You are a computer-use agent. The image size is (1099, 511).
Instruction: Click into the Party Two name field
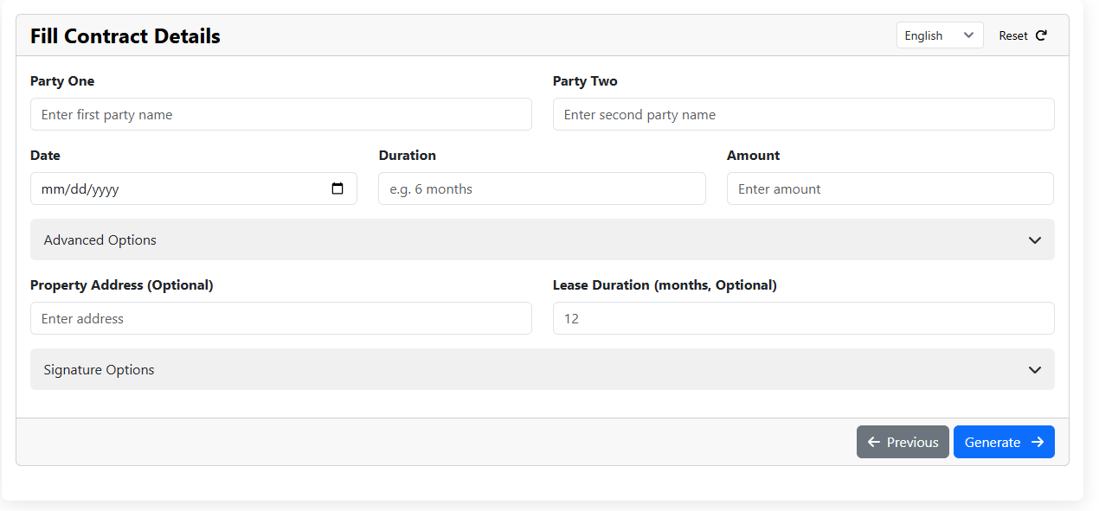803,114
